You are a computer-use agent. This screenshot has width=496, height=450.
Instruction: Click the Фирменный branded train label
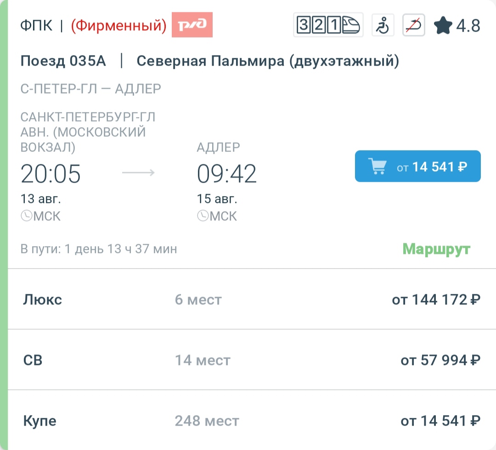coord(118,25)
